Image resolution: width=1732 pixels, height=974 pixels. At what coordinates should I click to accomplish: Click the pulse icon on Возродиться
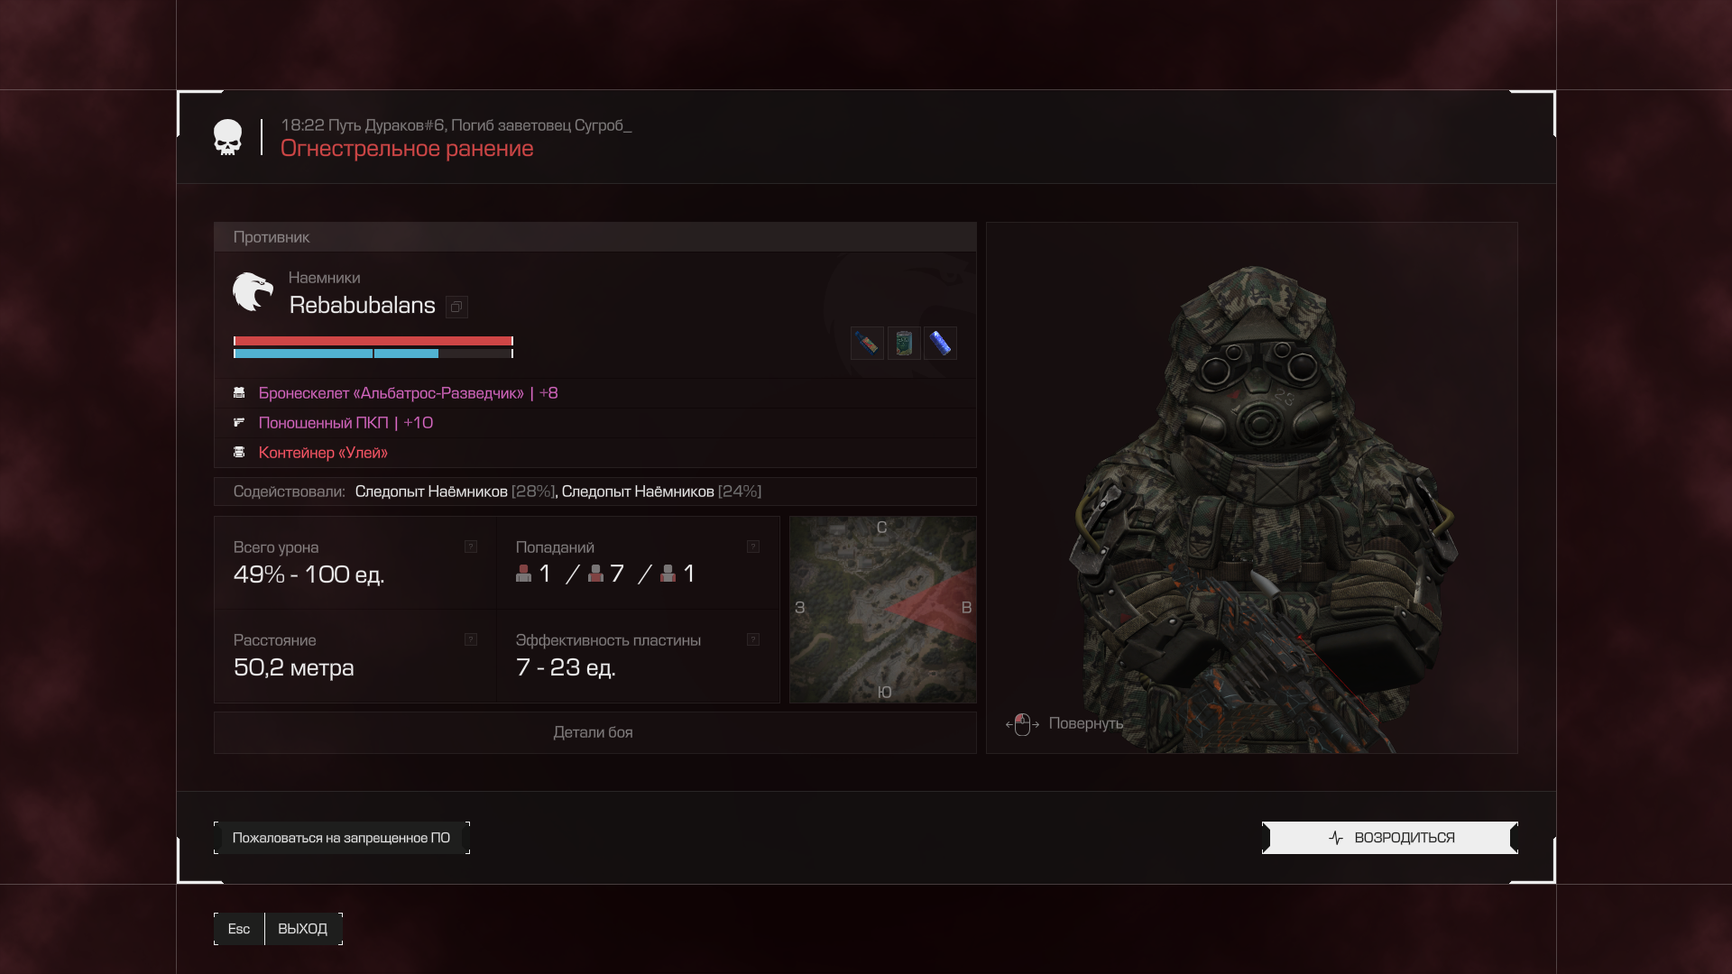[x=1336, y=838]
